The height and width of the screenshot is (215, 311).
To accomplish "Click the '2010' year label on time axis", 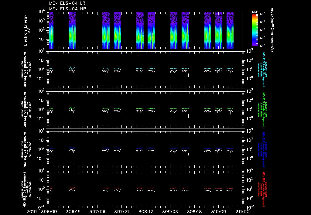I will (x=32, y=212).
